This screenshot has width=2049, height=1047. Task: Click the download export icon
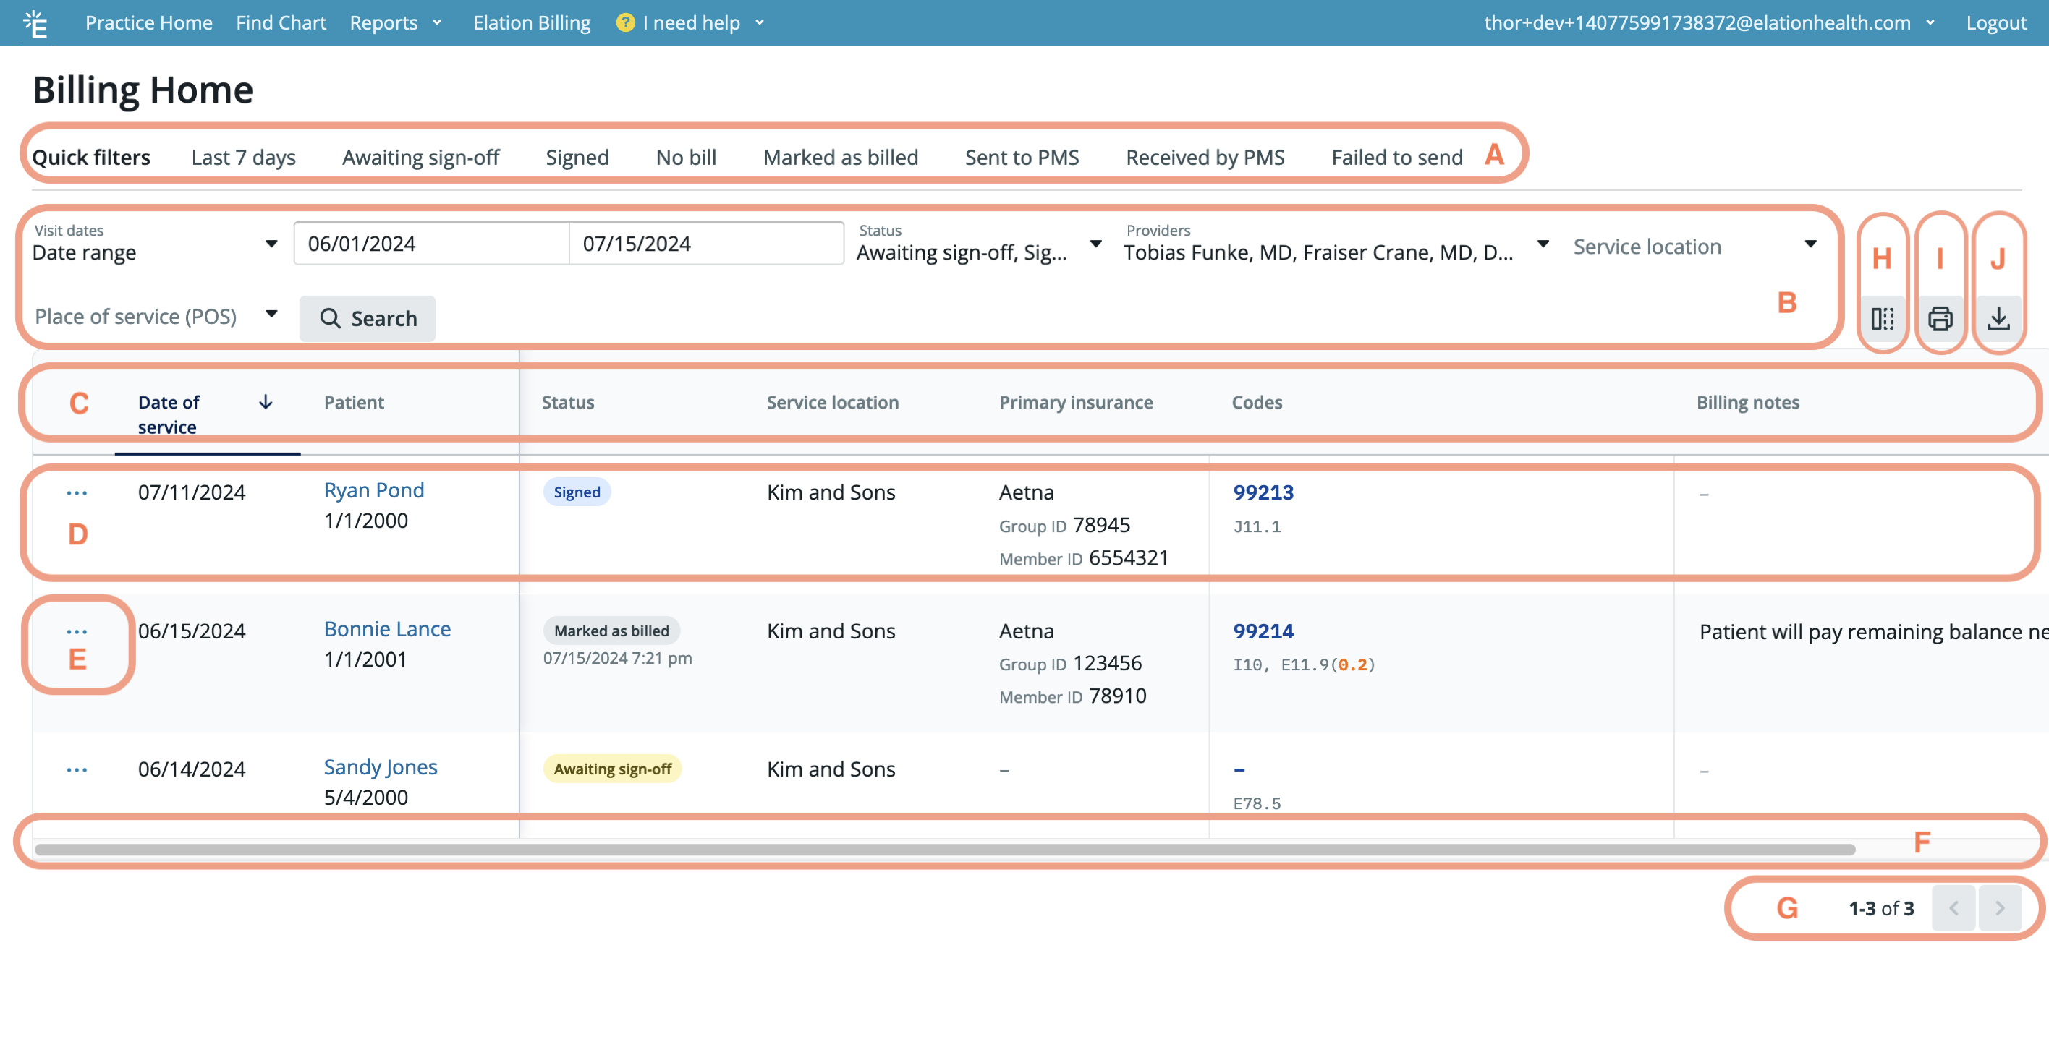[1998, 319]
